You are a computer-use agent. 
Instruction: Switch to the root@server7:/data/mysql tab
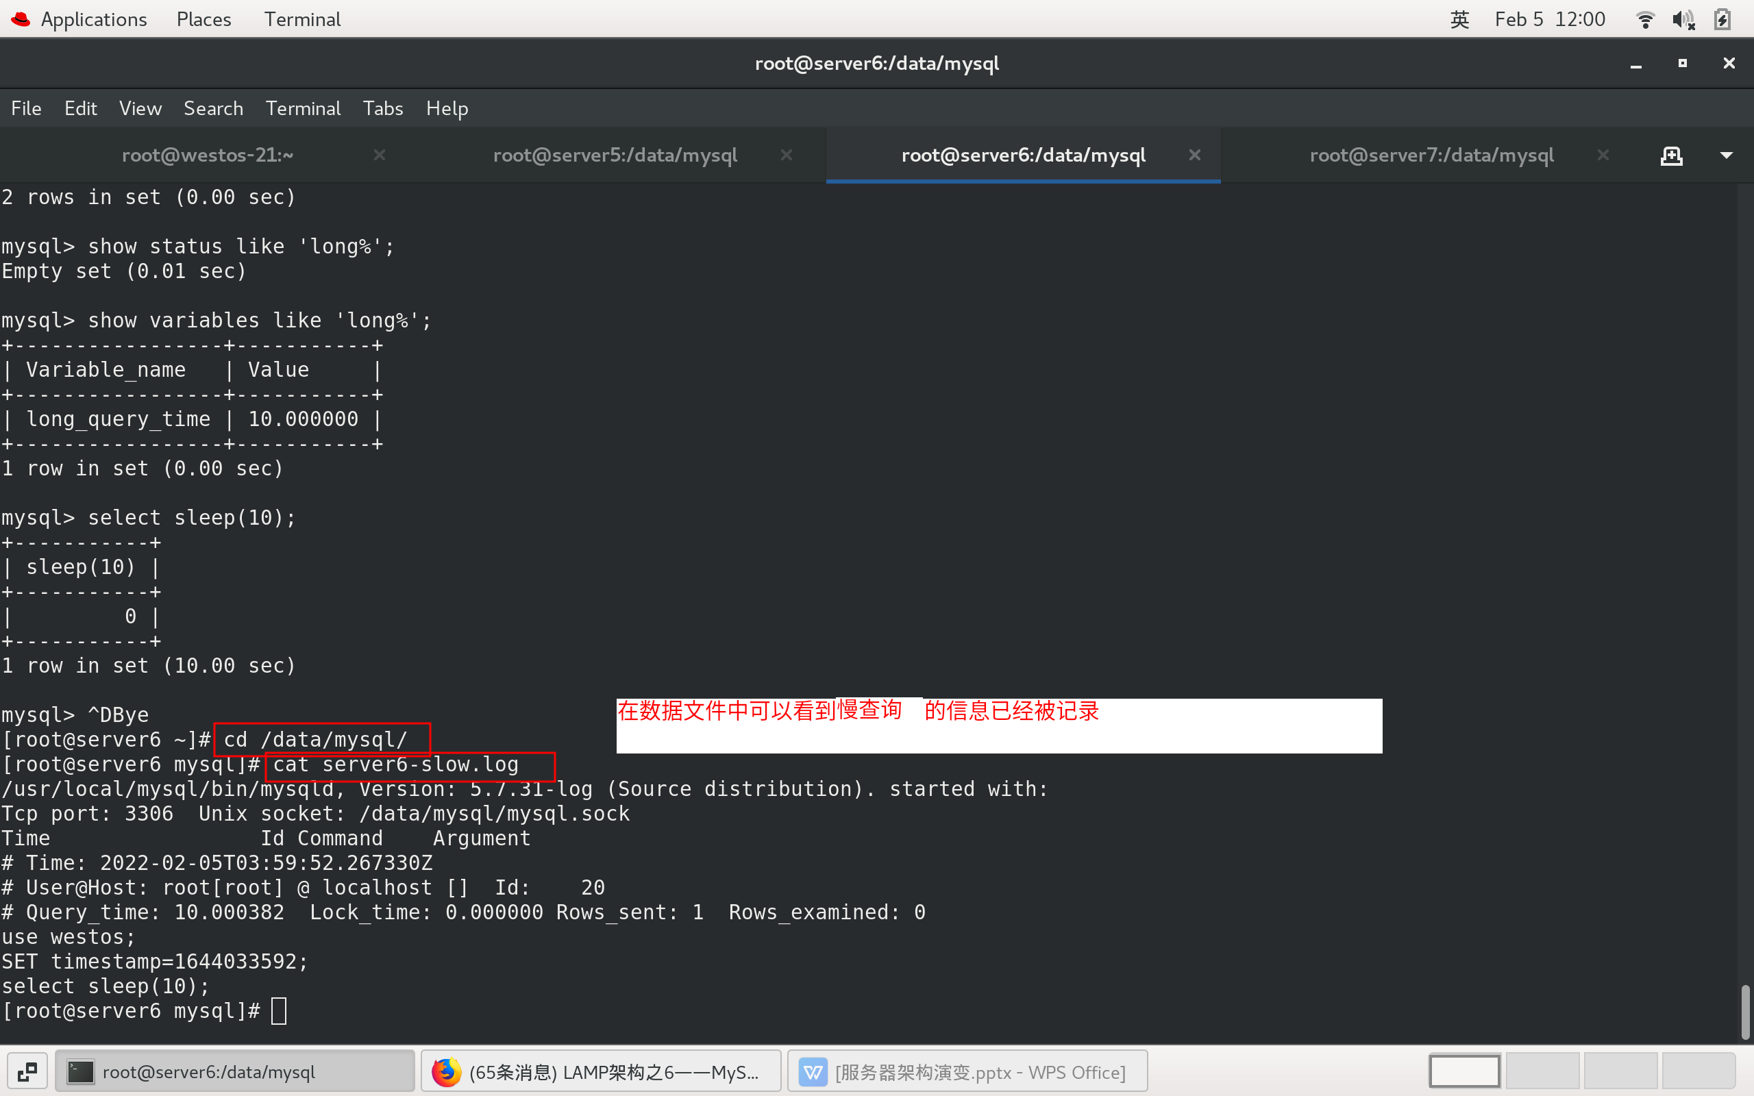1431,155
